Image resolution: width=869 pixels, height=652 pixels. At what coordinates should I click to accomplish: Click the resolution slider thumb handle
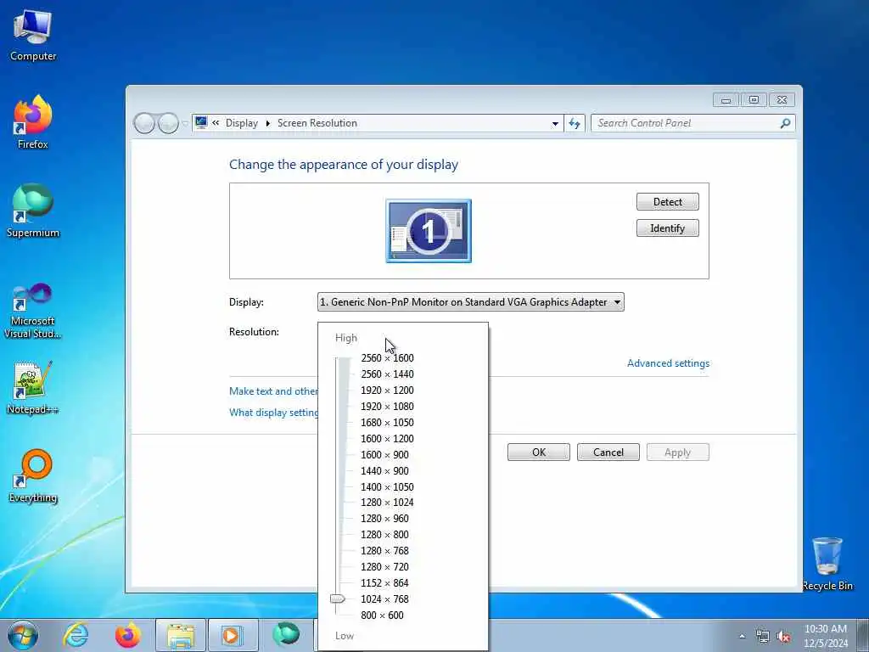click(337, 599)
